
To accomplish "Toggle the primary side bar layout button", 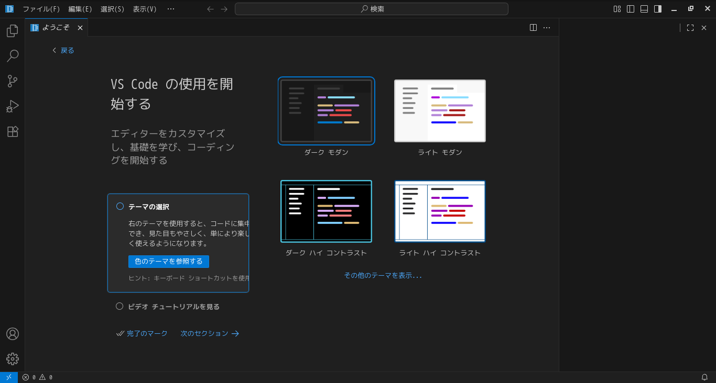I will [x=631, y=9].
